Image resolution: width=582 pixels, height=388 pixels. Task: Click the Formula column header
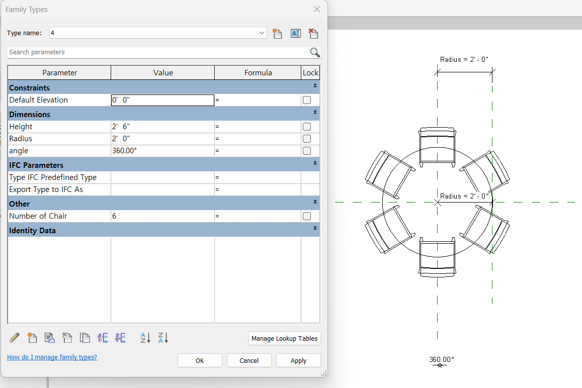258,73
